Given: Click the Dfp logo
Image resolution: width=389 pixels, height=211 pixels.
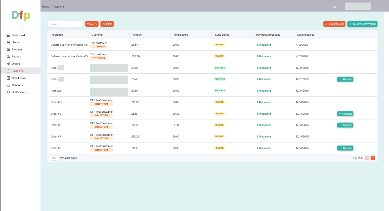Looking at the screenshot, I should tap(21, 16).
